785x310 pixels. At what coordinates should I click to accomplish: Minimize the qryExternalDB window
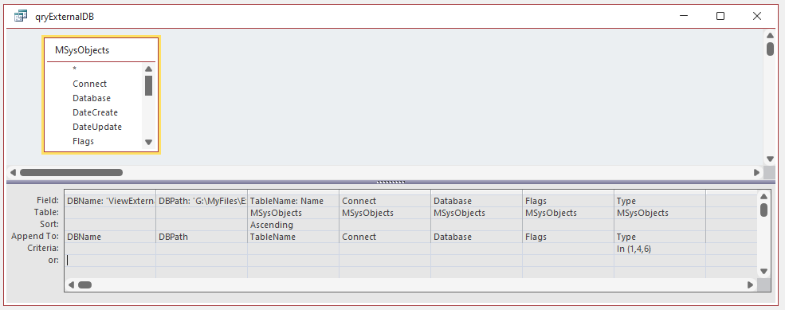pyautogui.click(x=683, y=16)
